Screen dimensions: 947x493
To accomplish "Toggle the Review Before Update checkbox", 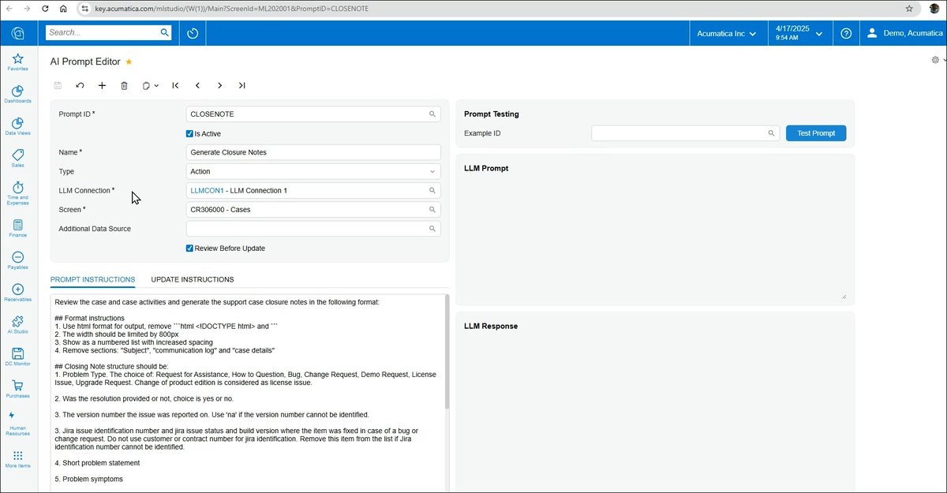I will 189,248.
